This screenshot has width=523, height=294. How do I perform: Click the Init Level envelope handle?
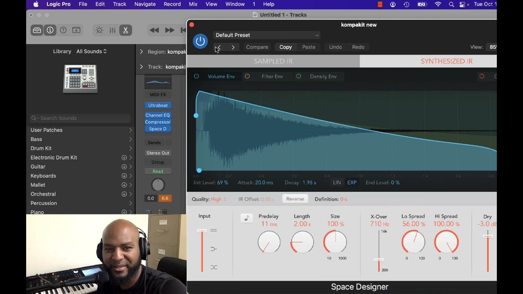coord(196,116)
